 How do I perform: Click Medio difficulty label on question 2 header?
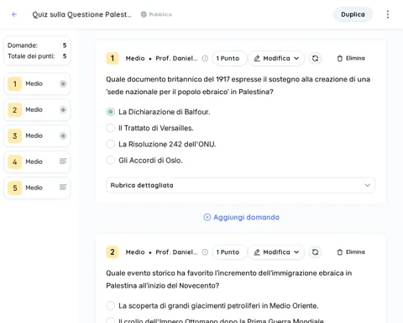coord(135,252)
